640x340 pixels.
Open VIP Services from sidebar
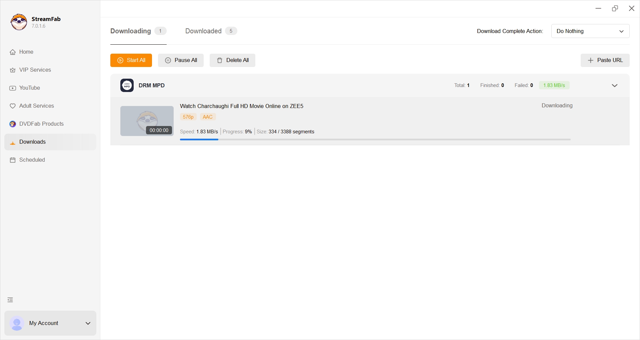click(13, 70)
